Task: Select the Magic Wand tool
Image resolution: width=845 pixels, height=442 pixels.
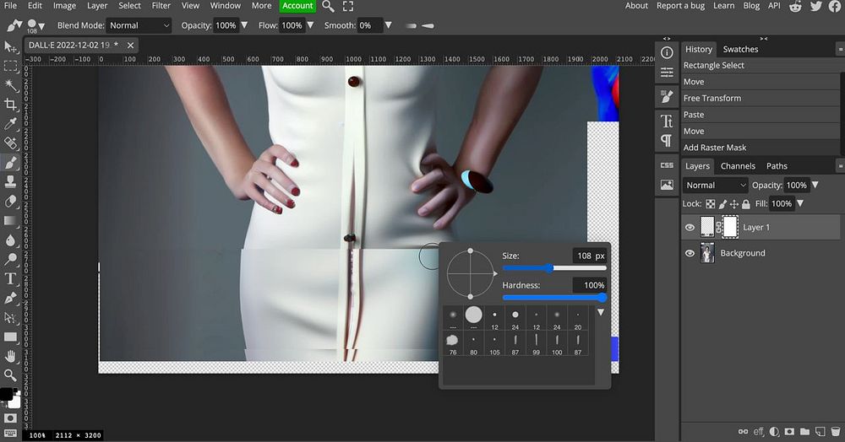Action: pyautogui.click(x=11, y=85)
